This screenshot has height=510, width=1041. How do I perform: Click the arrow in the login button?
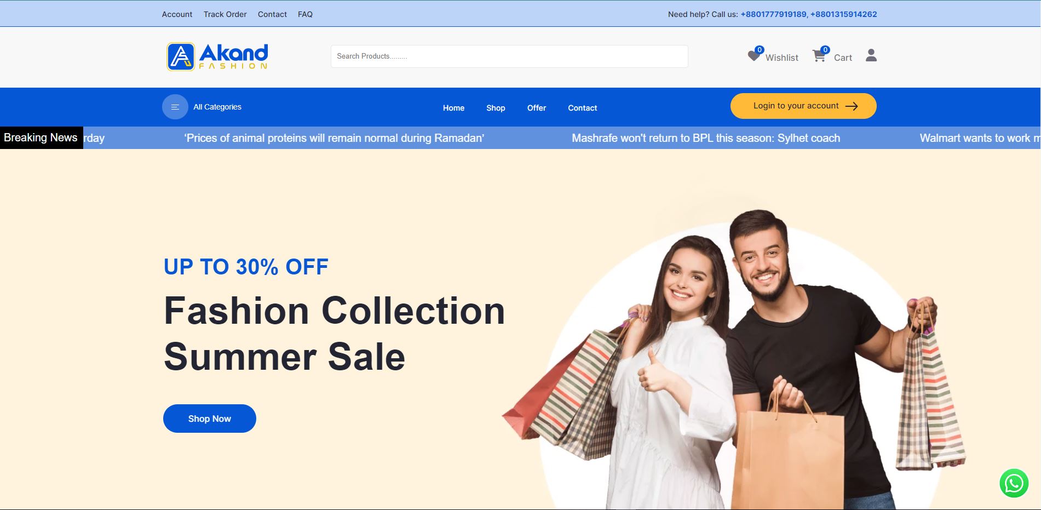(852, 106)
